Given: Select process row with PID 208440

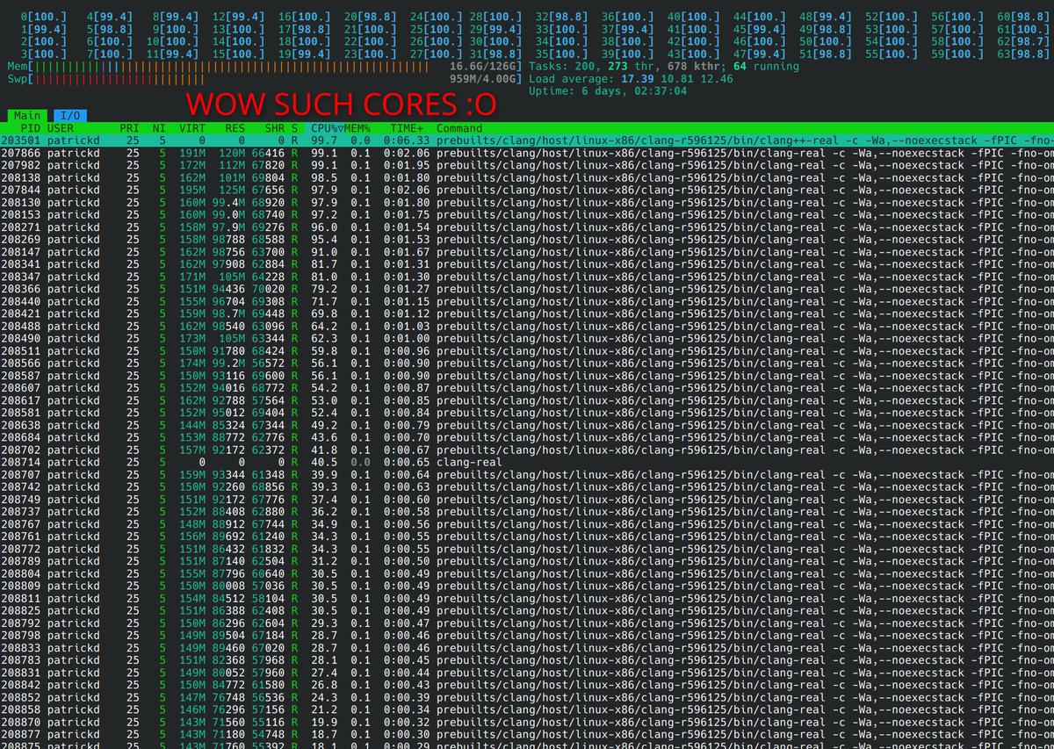Looking at the screenshot, I should coord(527,301).
